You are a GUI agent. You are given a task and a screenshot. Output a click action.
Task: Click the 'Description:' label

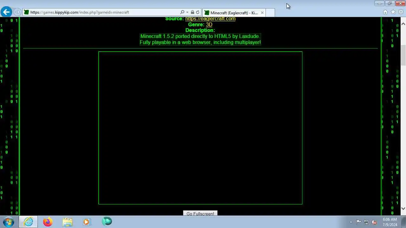200,30
